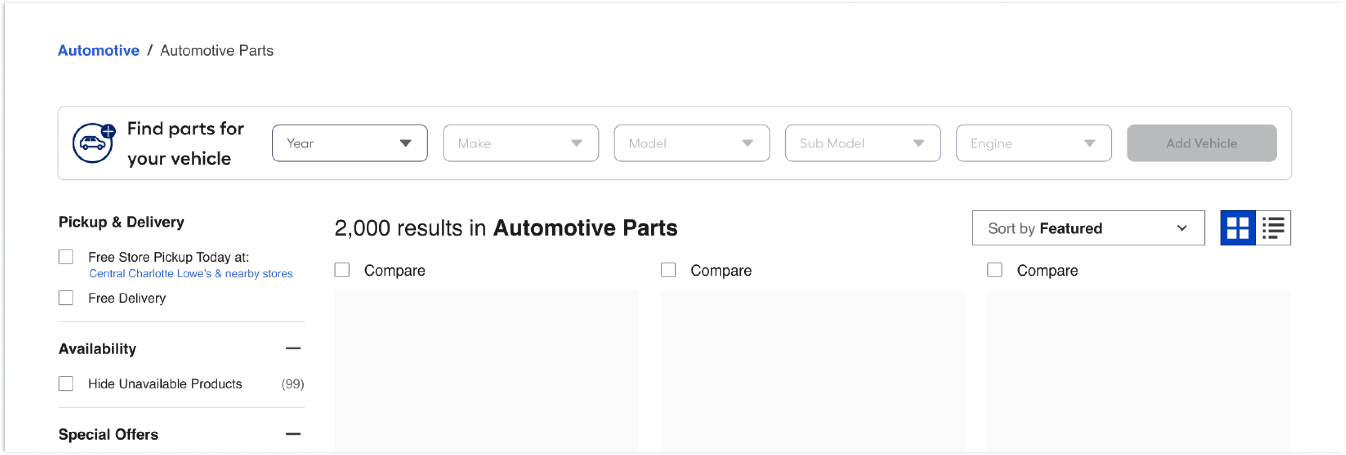Open the Year dropdown
Viewport: 1346px width, 455px height.
(350, 143)
